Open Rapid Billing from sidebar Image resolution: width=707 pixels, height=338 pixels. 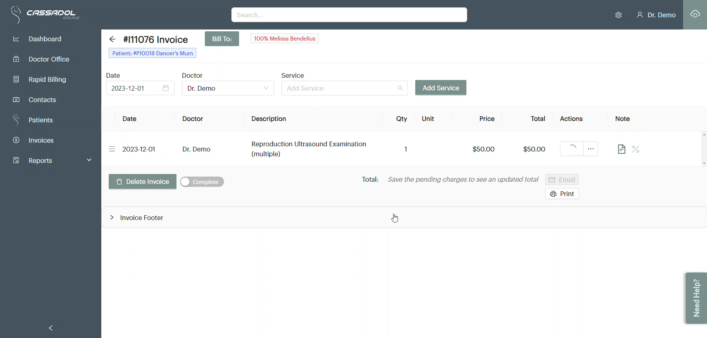tap(47, 79)
